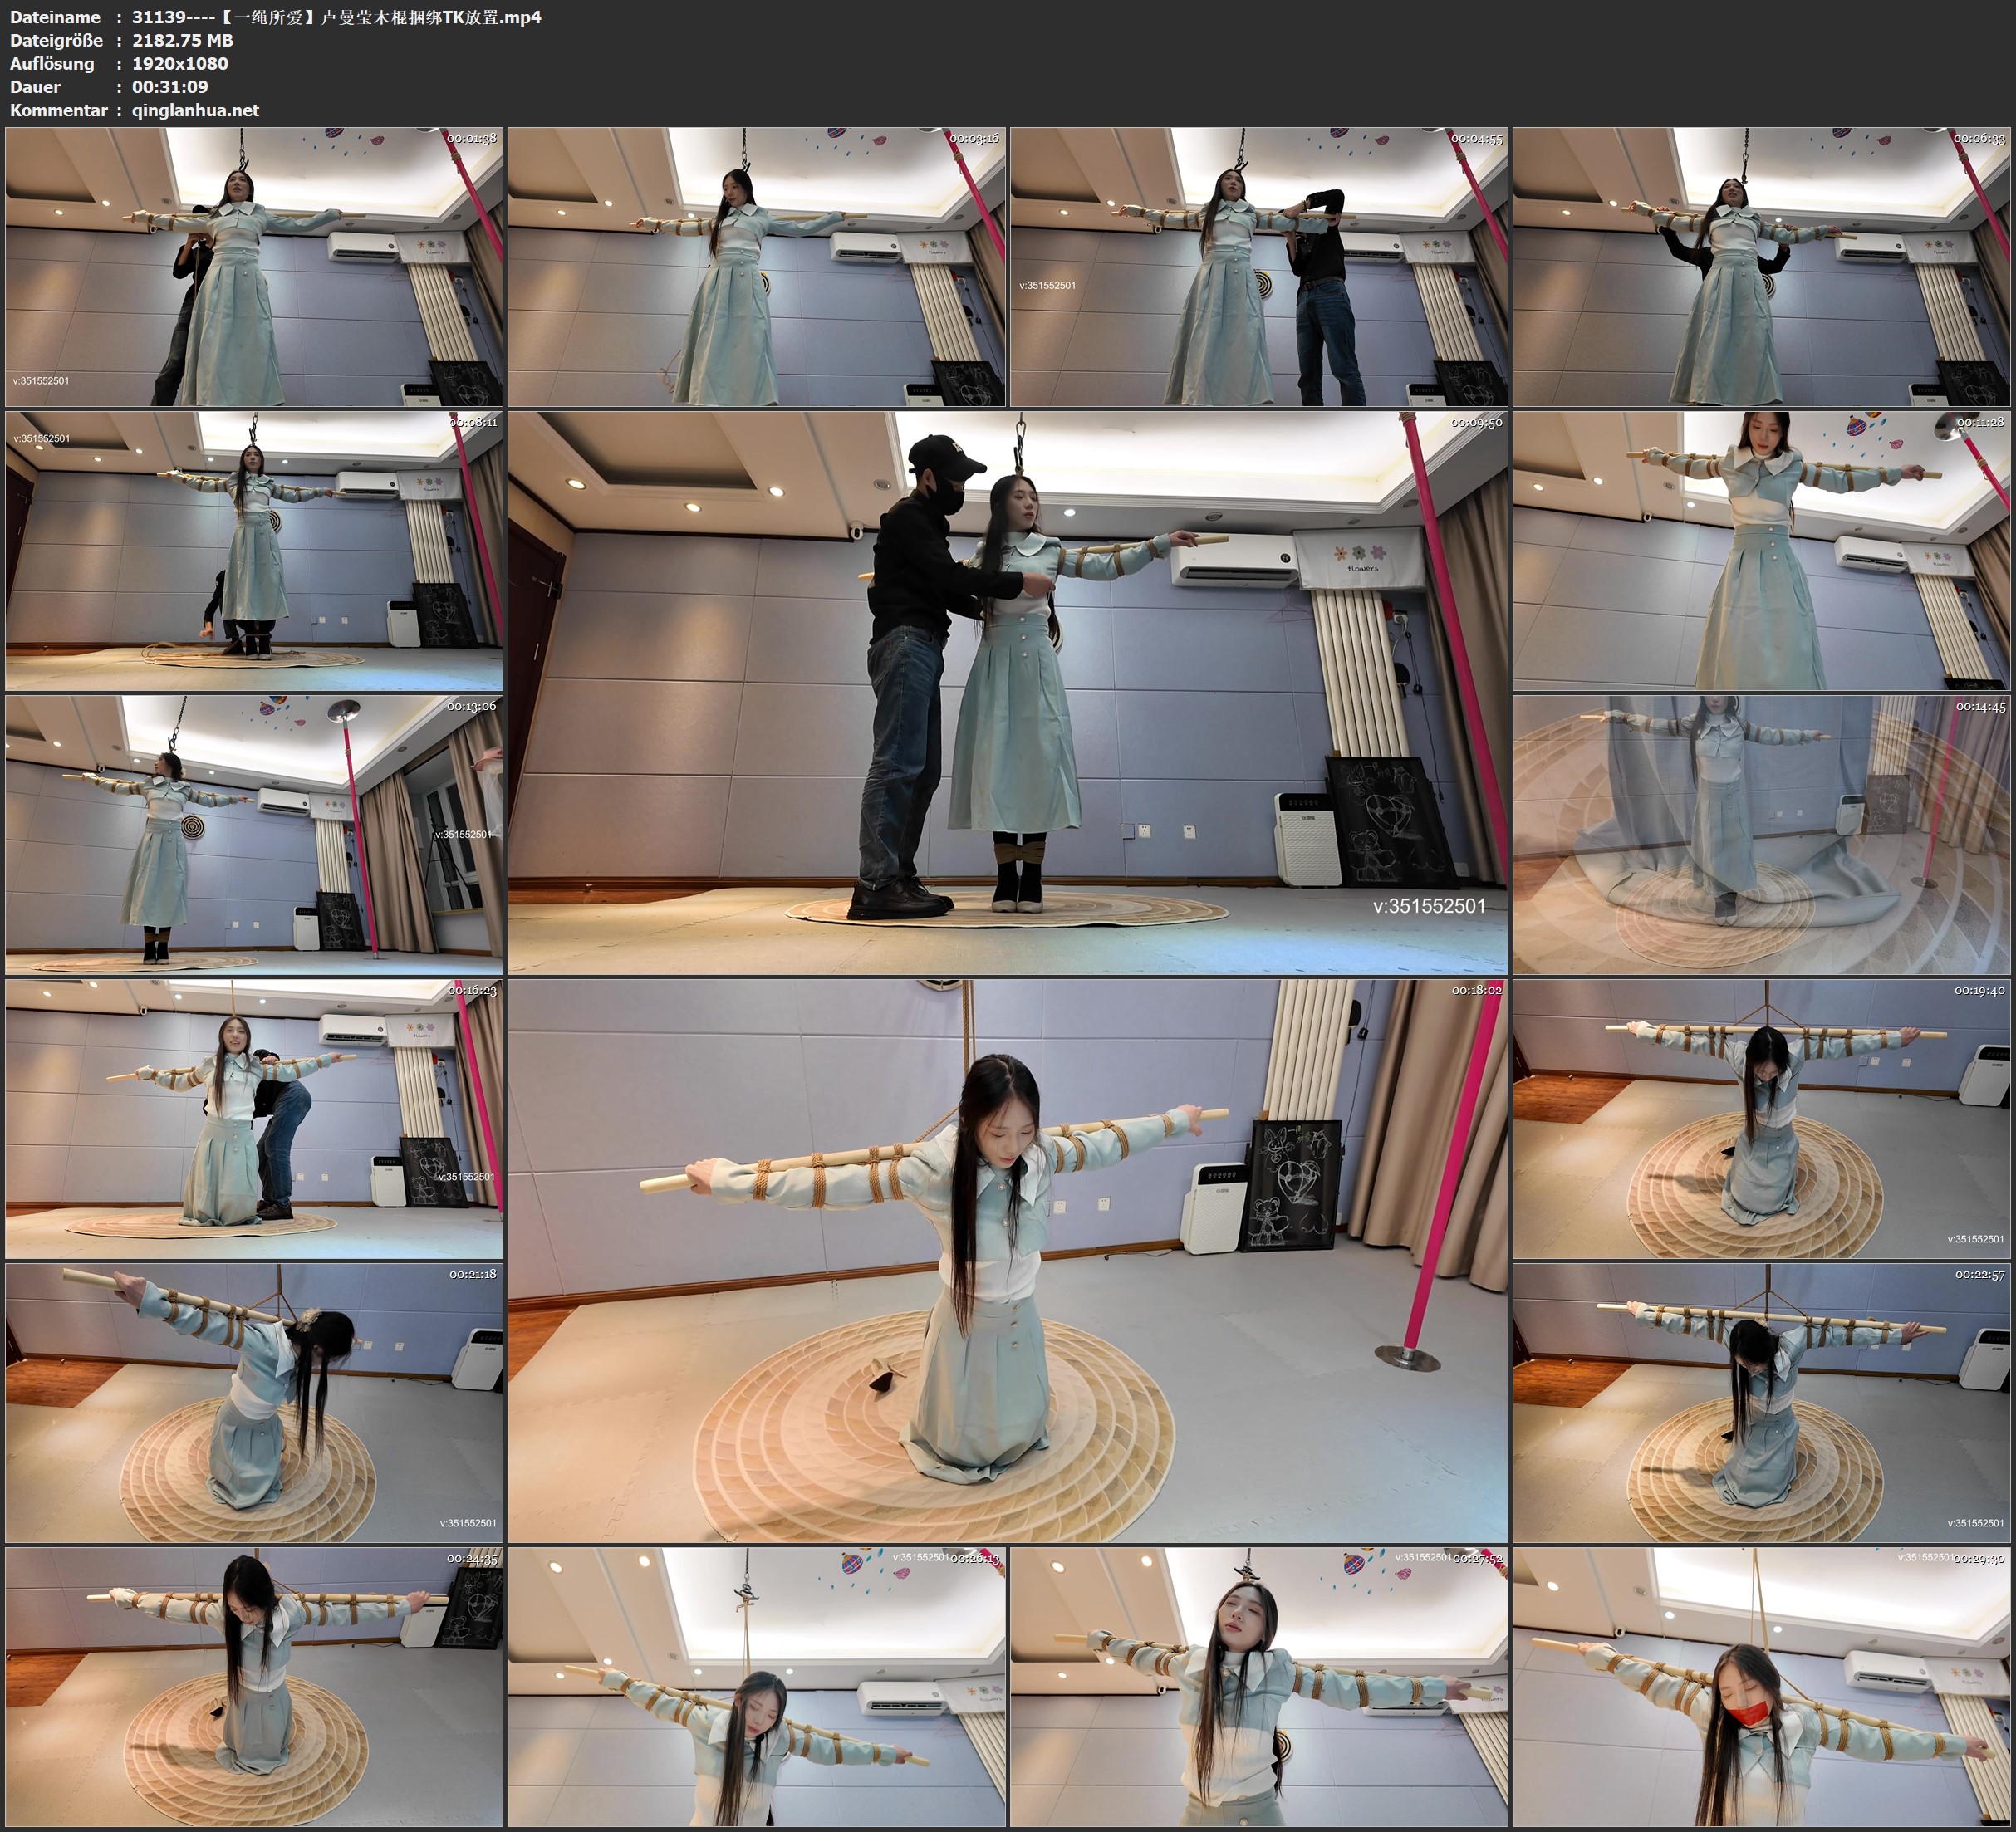Click the faded transition frame at 00:14:45
Image resolution: width=2016 pixels, height=1832 pixels.
click(x=1761, y=834)
